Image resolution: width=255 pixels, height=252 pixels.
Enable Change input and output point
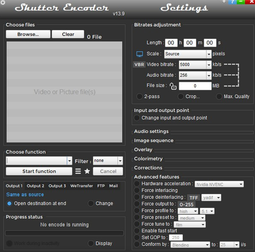tap(137, 118)
